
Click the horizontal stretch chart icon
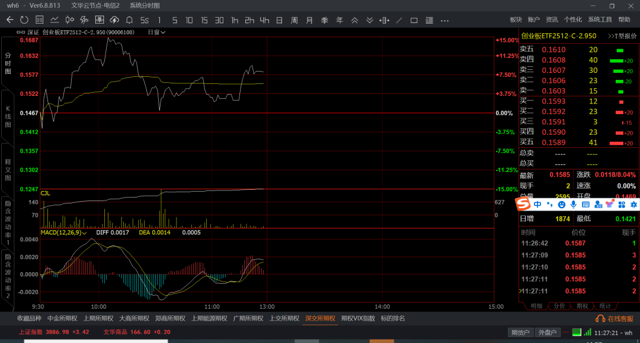click(x=384, y=20)
